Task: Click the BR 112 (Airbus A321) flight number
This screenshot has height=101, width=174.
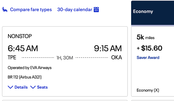Action: (25, 77)
